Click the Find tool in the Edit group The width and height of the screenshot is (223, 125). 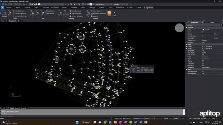click(x=37, y=13)
